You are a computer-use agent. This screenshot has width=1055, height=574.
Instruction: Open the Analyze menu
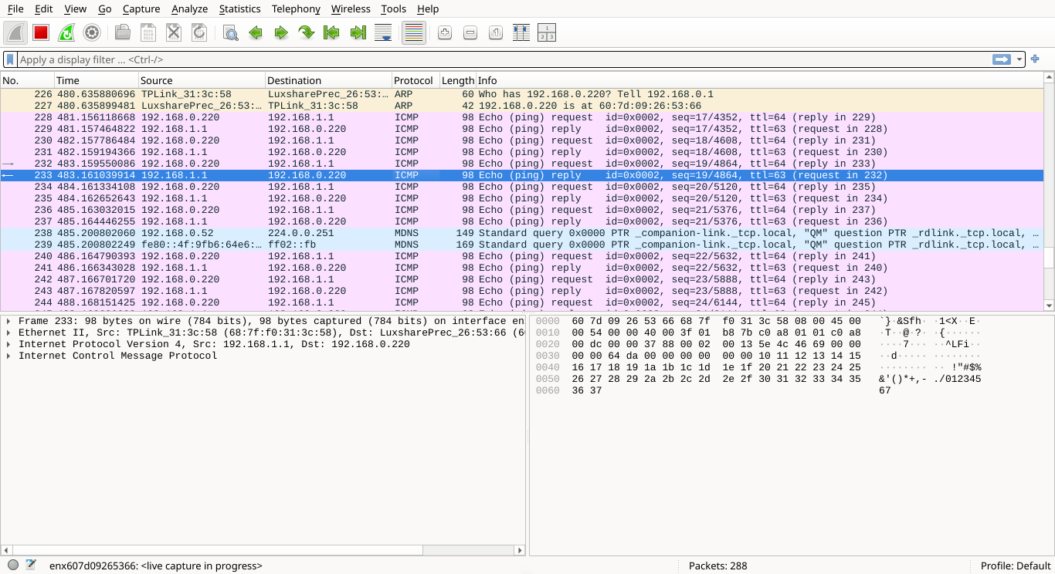coord(189,8)
